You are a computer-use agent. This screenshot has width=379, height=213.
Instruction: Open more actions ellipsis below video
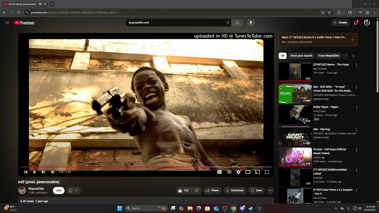(x=270, y=191)
